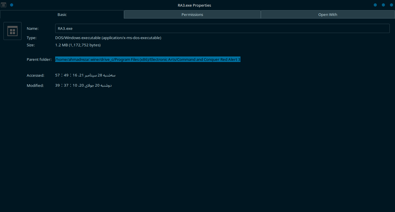Click the "Name:" label

pyautogui.click(x=33, y=28)
